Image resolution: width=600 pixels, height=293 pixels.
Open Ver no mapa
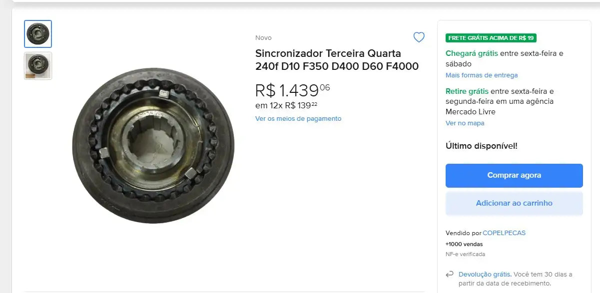[465, 123]
